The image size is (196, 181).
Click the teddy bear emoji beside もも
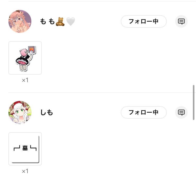click(60, 22)
